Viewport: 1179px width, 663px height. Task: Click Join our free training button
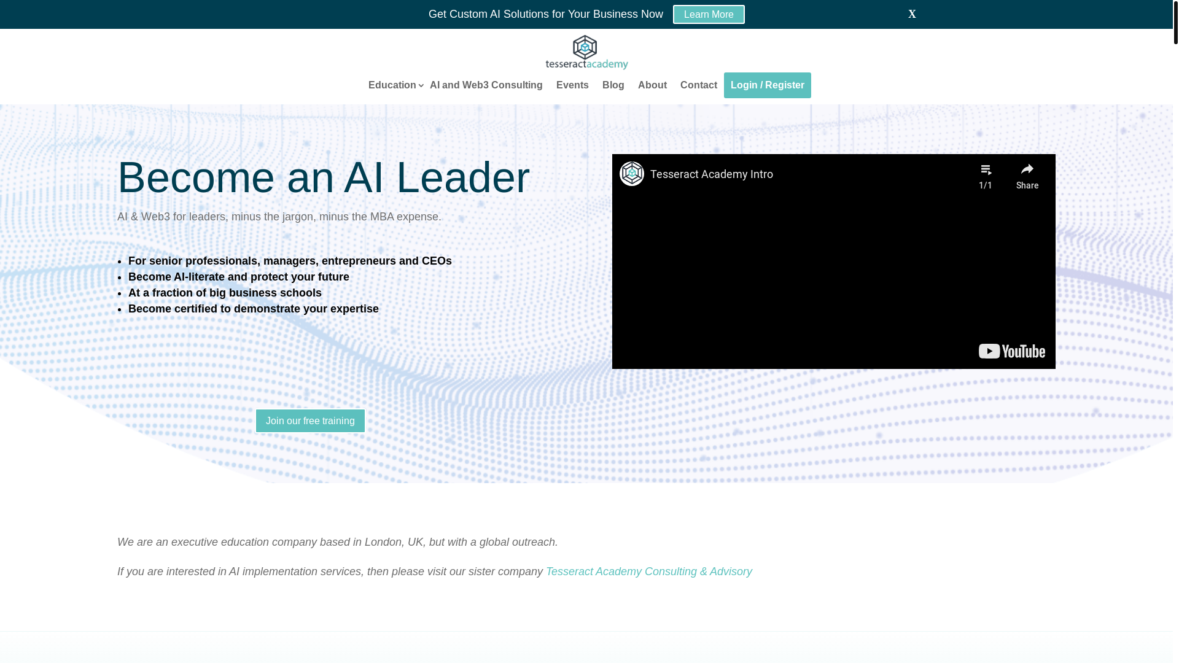pyautogui.click(x=310, y=421)
